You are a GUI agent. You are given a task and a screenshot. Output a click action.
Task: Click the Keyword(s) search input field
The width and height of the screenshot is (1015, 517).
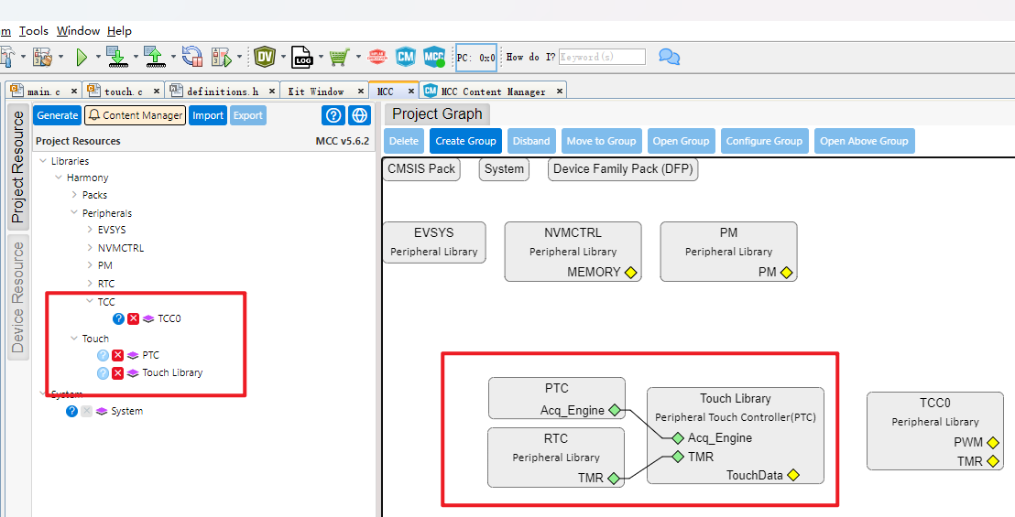[602, 57]
